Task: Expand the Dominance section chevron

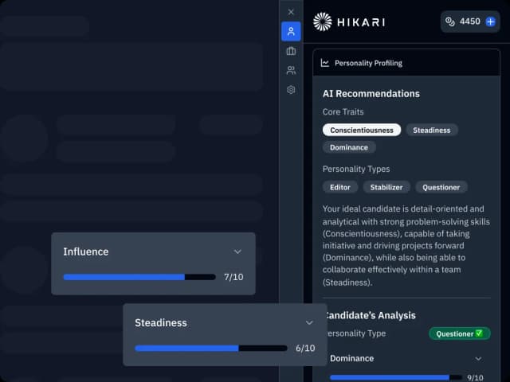Action: 477,359
